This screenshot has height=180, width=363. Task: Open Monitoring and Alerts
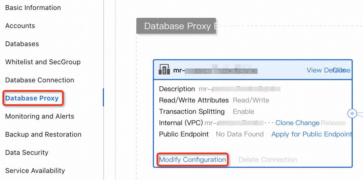pos(39,116)
